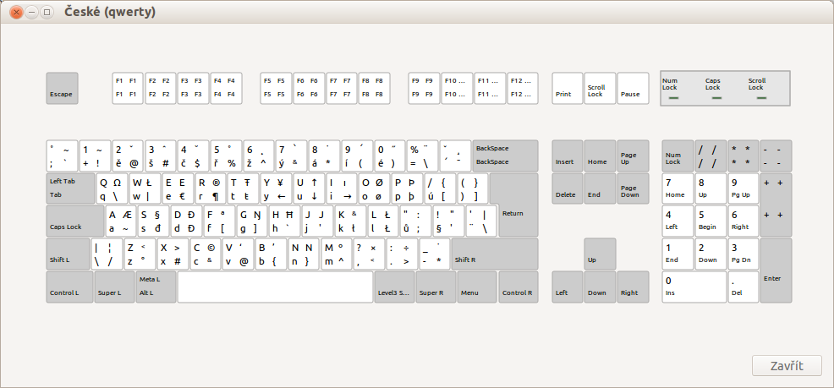Click the Meta L / Alt L key

(156, 287)
